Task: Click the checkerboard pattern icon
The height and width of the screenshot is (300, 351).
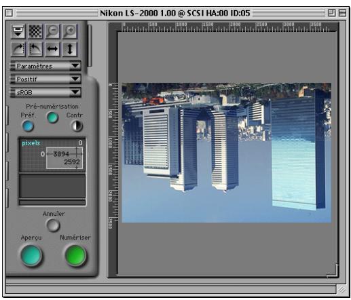Action: pyautogui.click(x=35, y=31)
